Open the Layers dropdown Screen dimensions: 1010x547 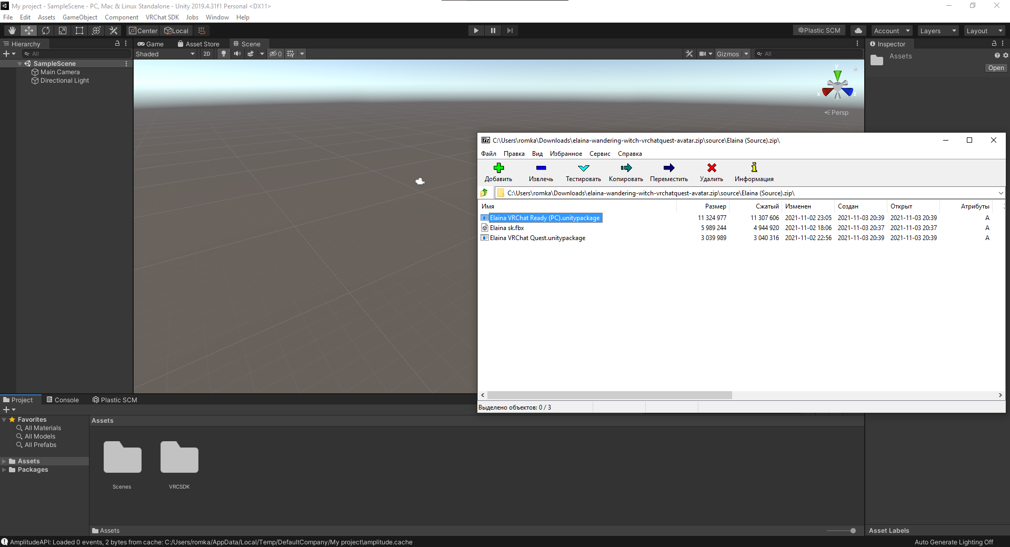click(x=938, y=31)
